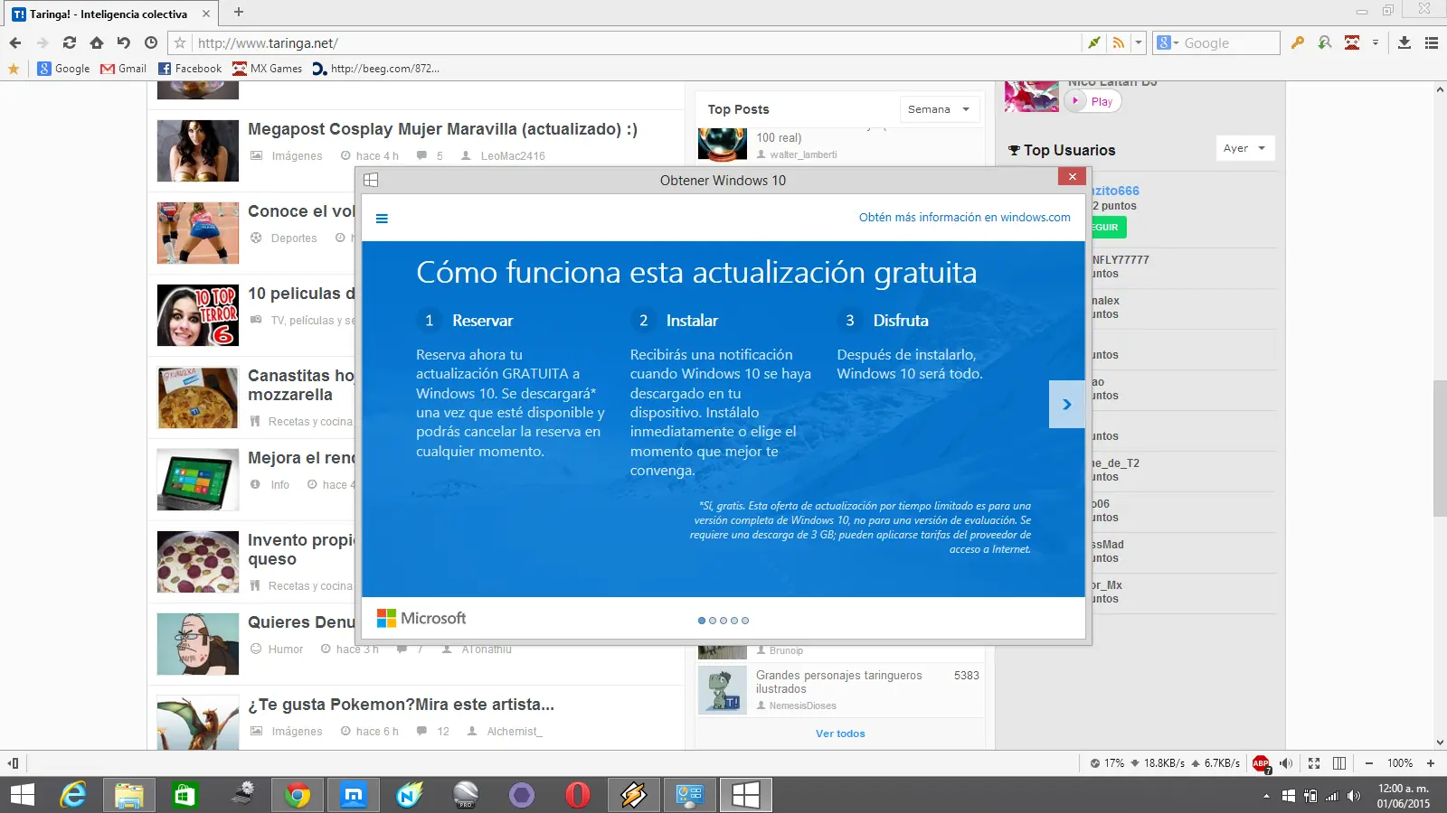1447x813 pixels.
Task: Open the MX Games bookmark
Action: 268,69
